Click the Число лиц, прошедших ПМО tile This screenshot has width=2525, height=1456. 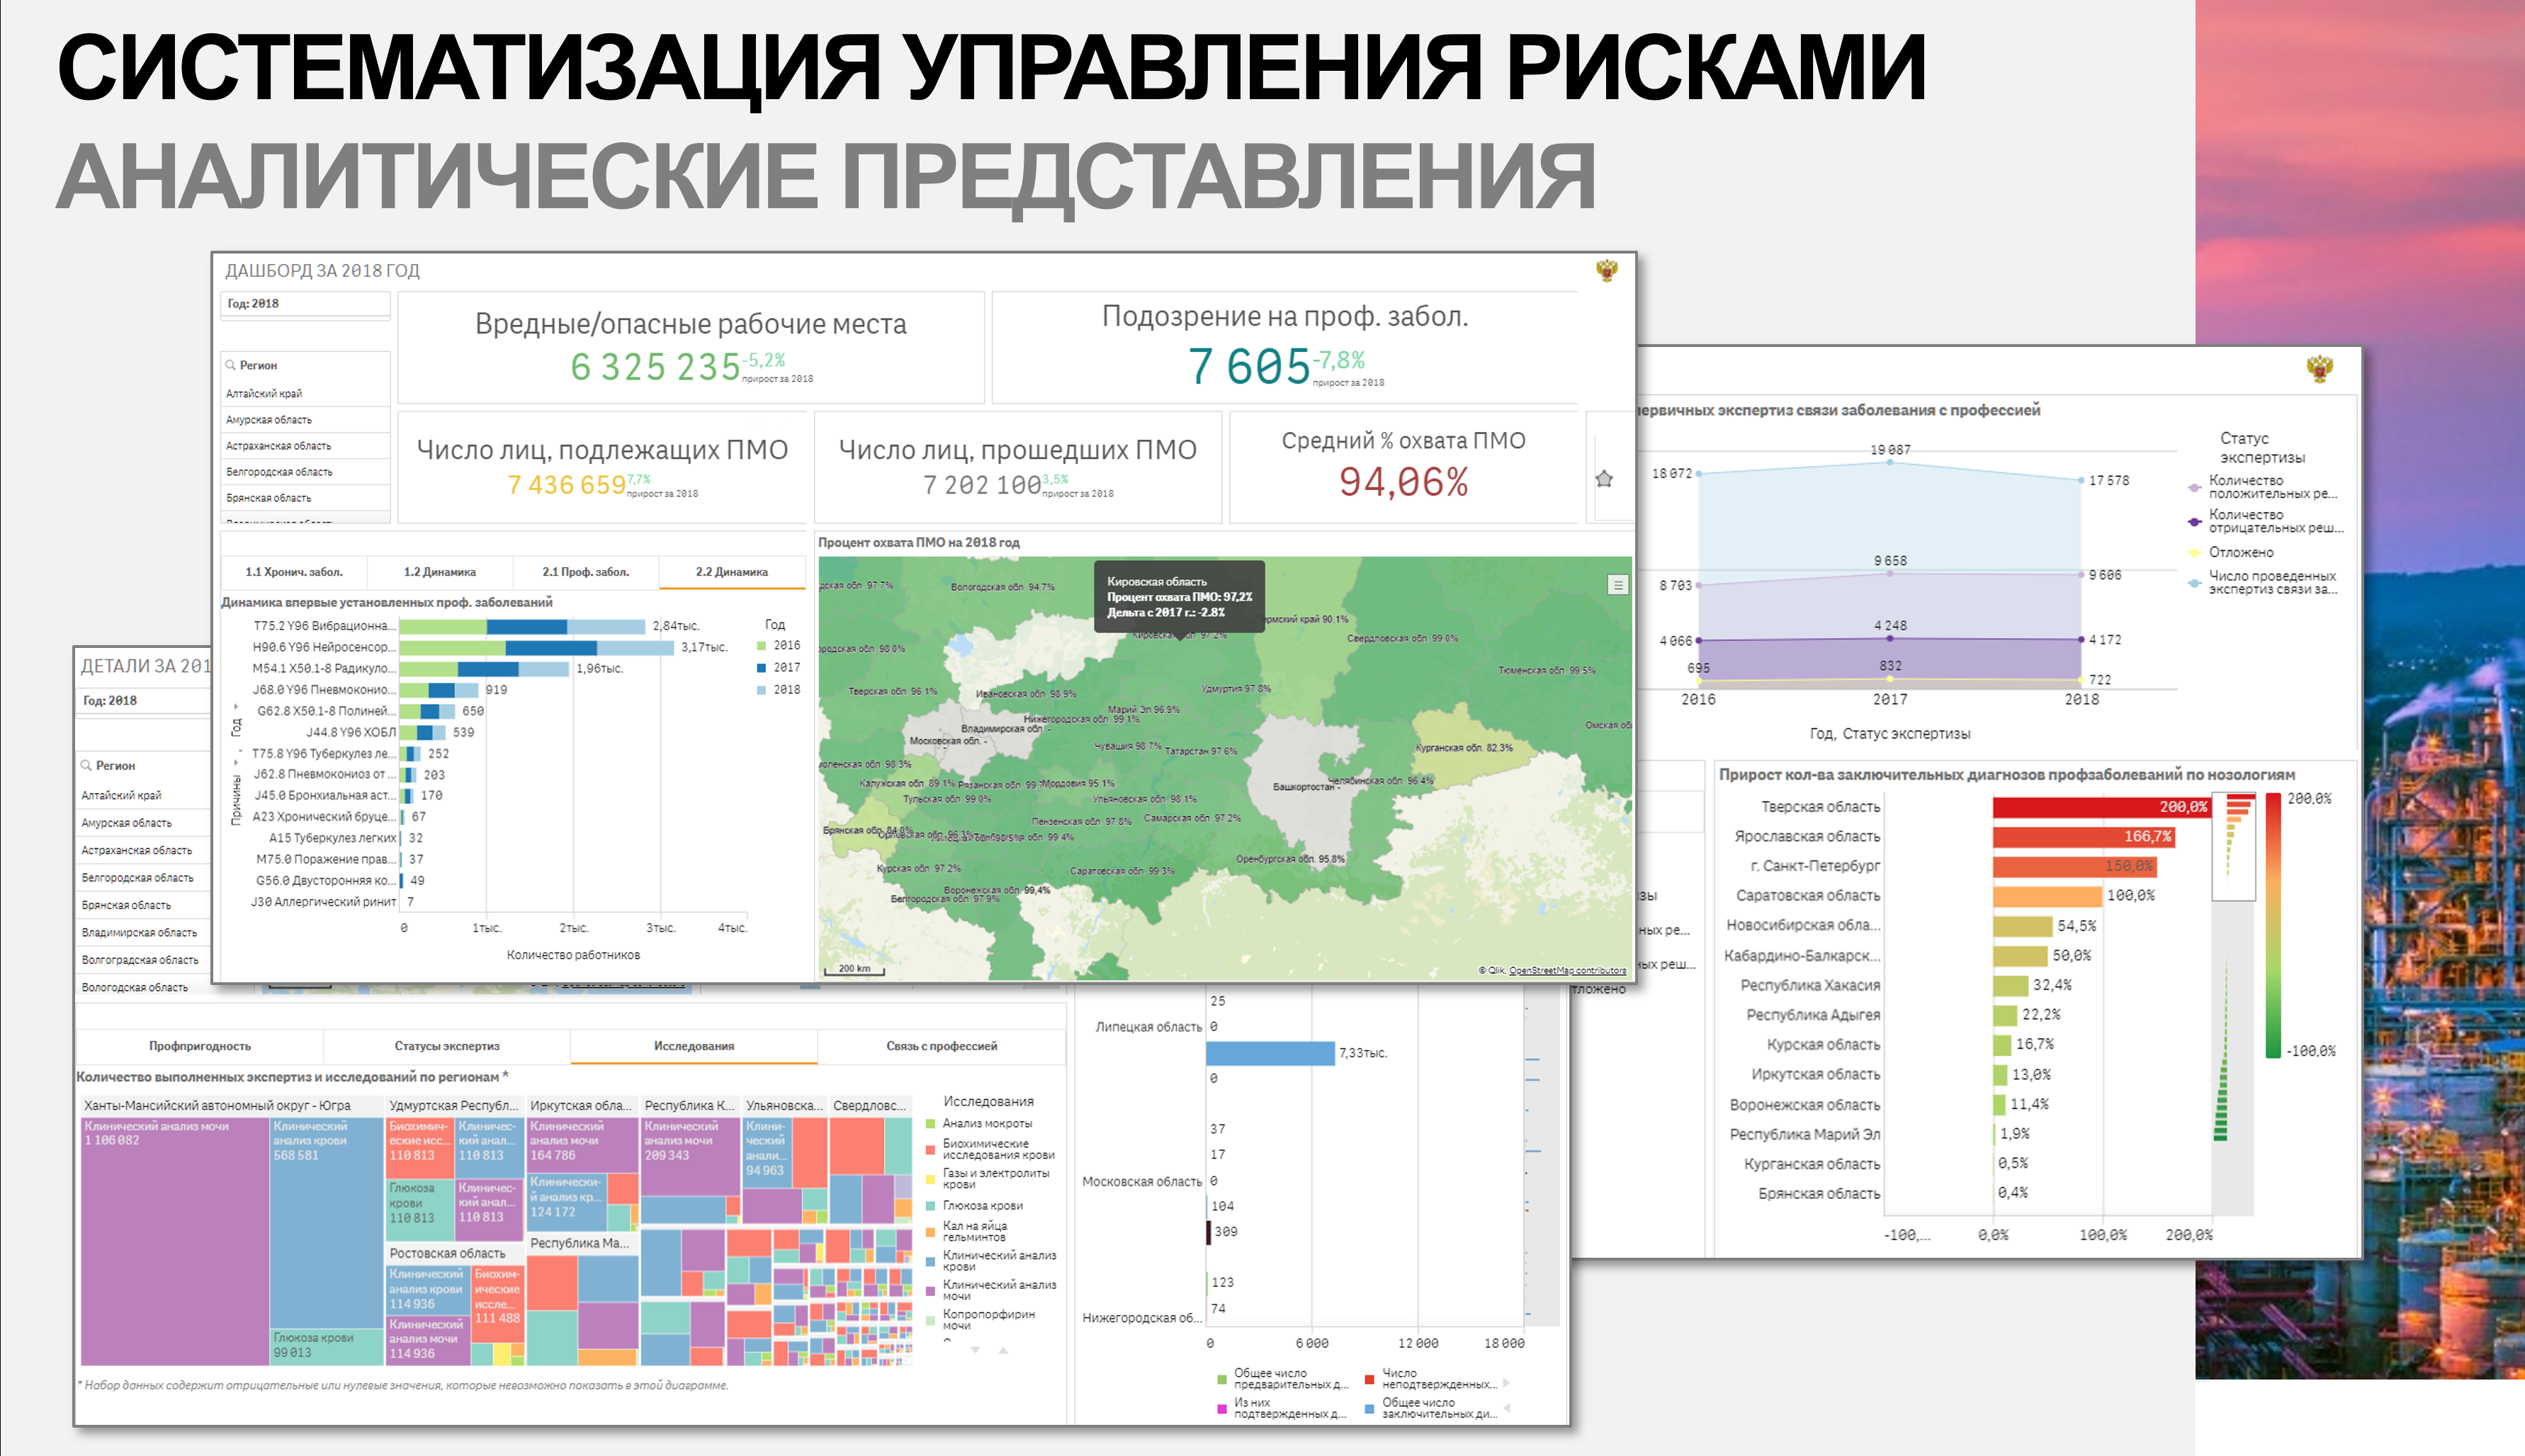pyautogui.click(x=1017, y=467)
